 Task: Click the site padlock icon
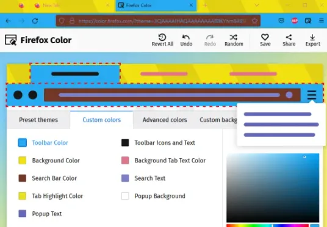coord(72,21)
